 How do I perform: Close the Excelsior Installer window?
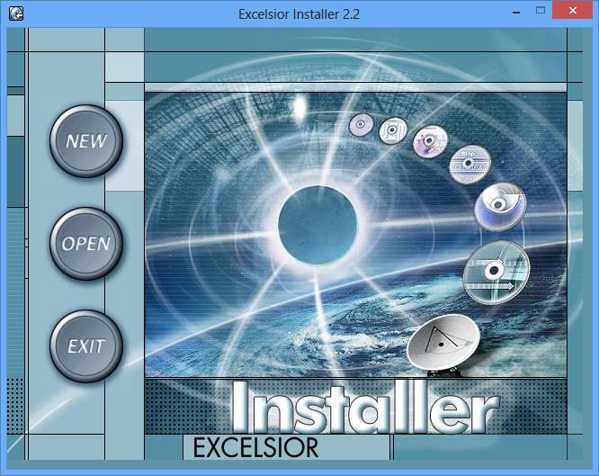coord(573,10)
